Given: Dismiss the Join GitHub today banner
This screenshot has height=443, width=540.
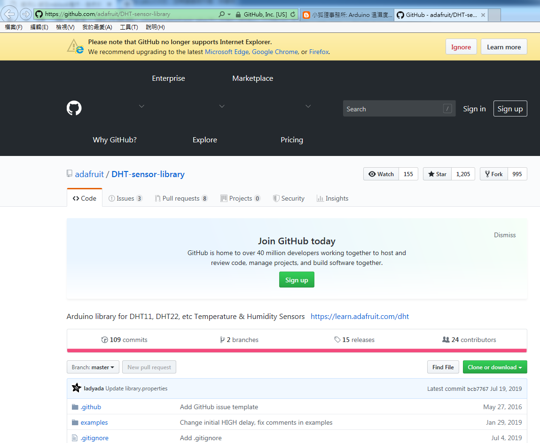Looking at the screenshot, I should click(505, 235).
